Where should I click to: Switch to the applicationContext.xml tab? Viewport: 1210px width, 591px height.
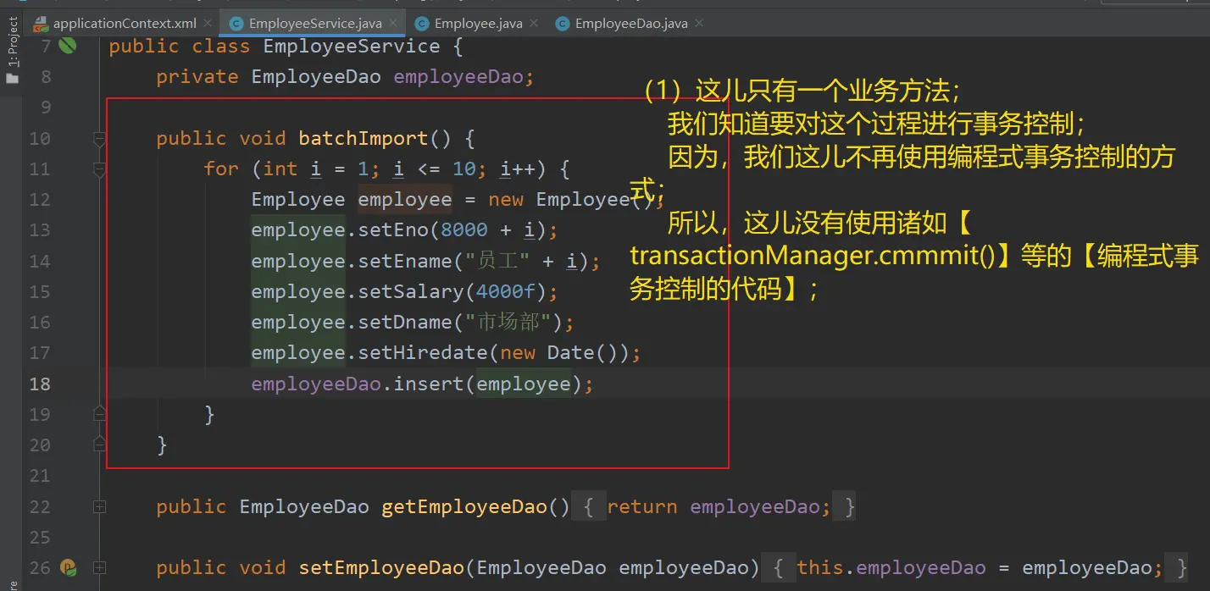[124, 24]
